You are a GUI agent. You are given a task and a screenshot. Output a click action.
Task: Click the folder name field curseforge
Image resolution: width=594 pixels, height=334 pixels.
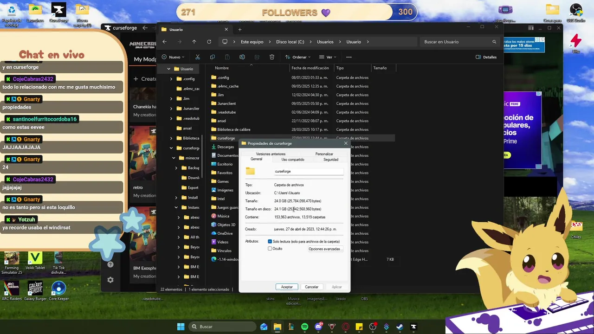click(x=309, y=171)
